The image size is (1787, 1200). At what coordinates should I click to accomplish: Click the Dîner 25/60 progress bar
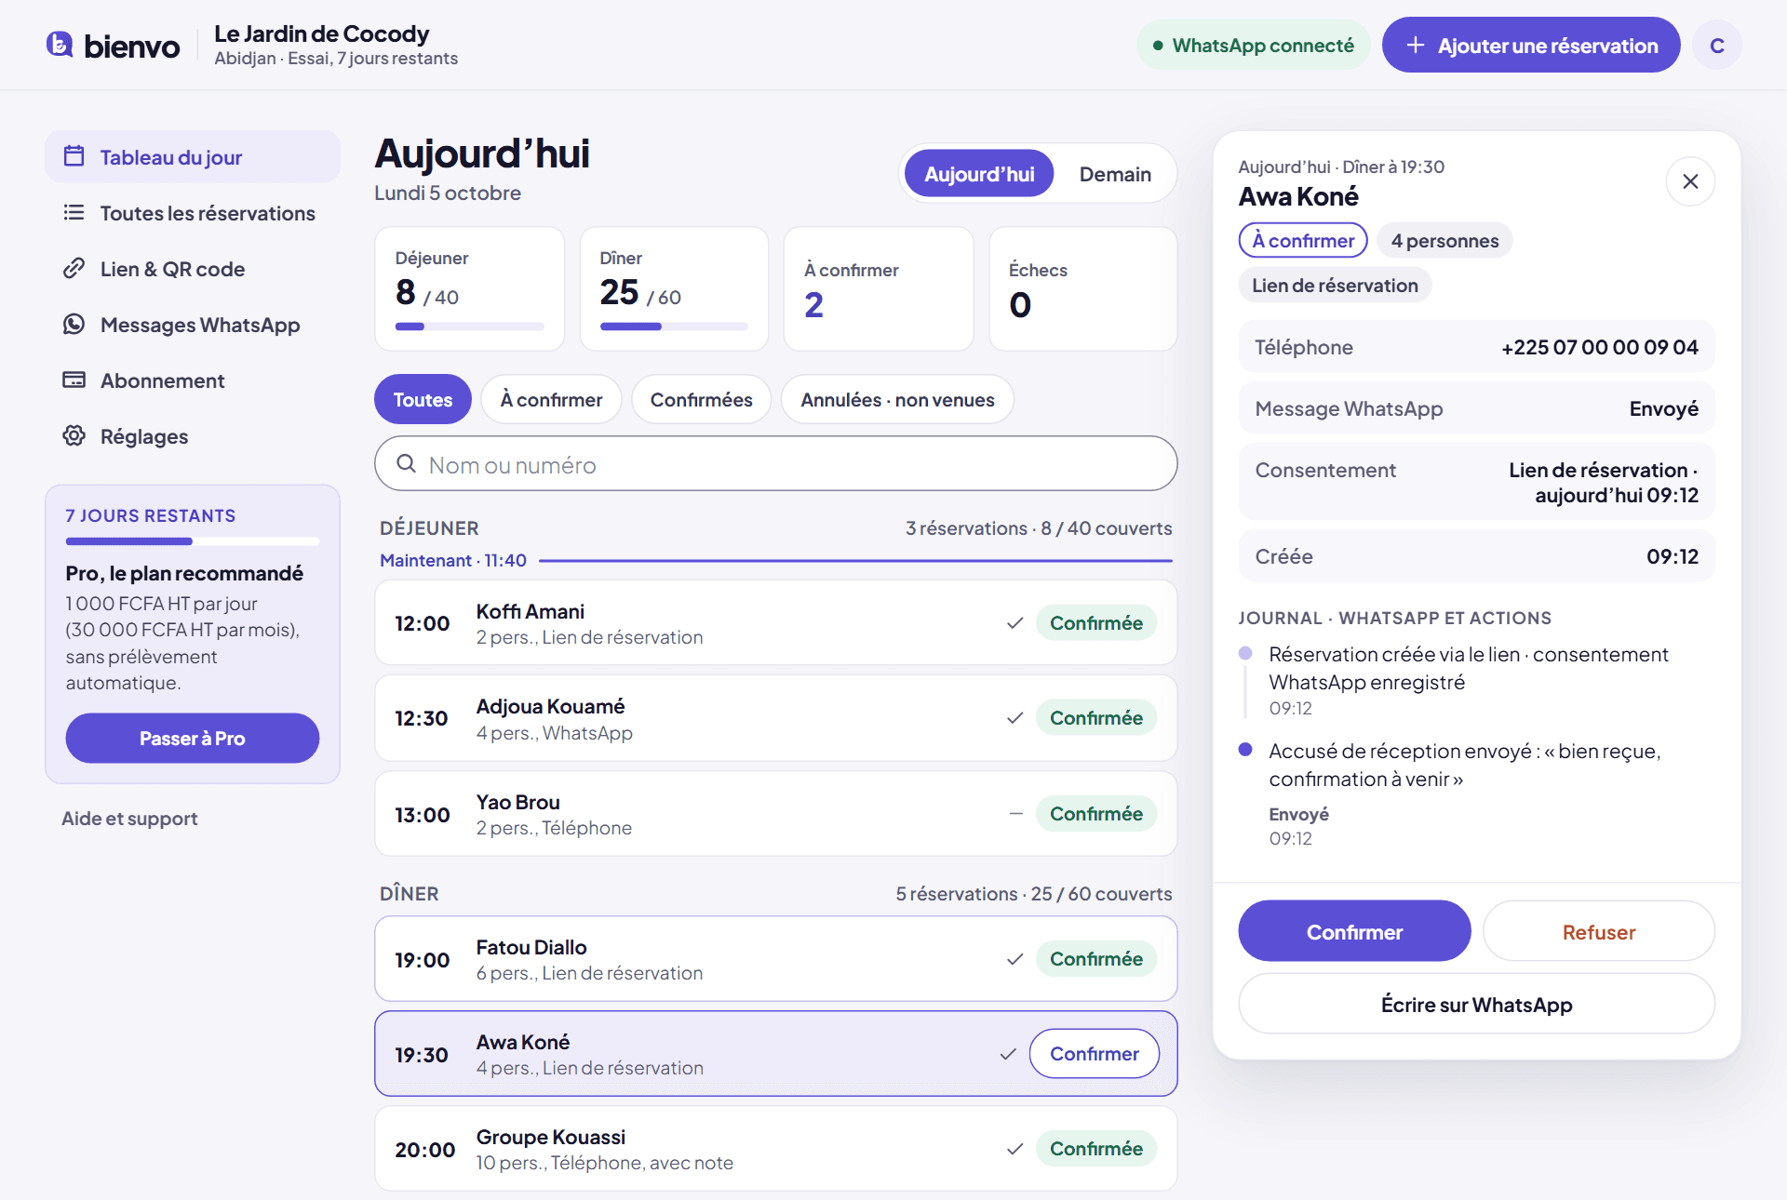(x=674, y=327)
